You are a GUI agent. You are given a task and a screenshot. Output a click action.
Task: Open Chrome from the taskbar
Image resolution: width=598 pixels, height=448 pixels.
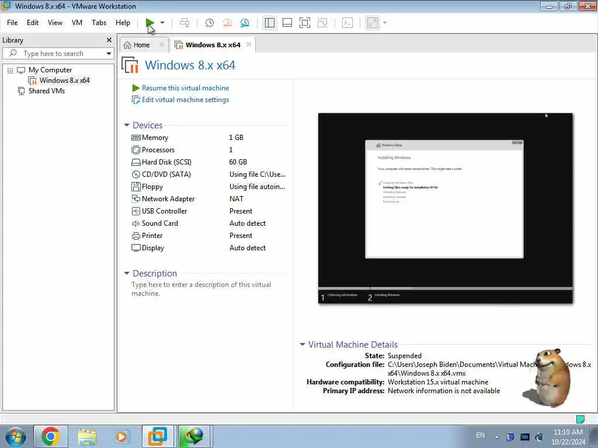51,436
